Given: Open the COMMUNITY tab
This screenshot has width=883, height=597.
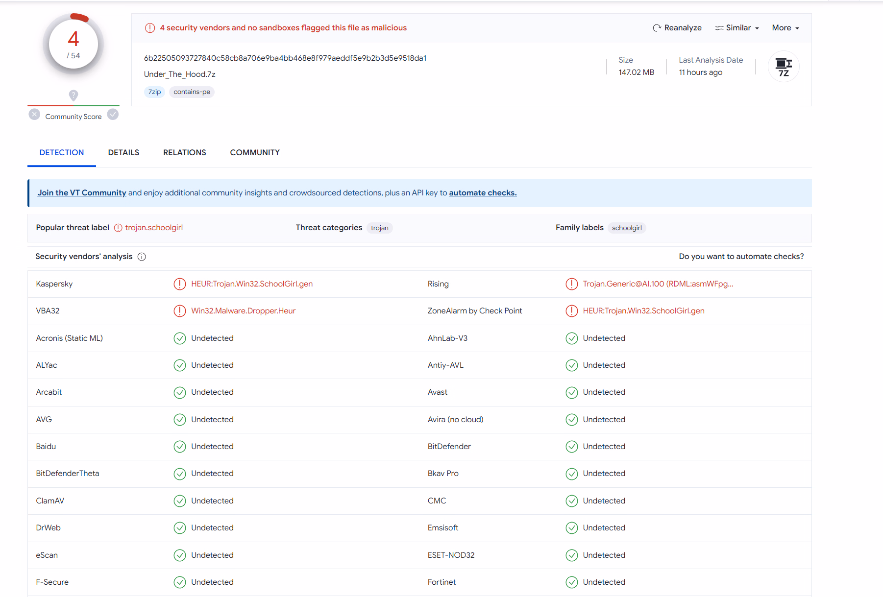Looking at the screenshot, I should tap(255, 152).
